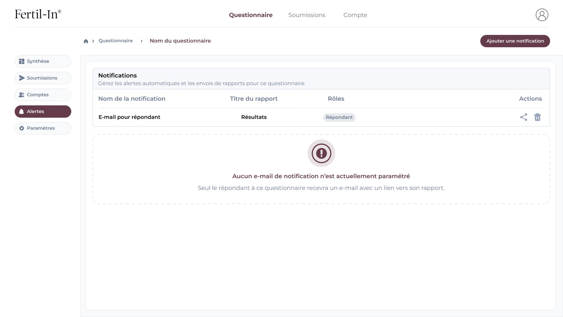The width and height of the screenshot is (563, 317).
Task: Select the E-mail pour répondant row name
Action: pos(129,117)
